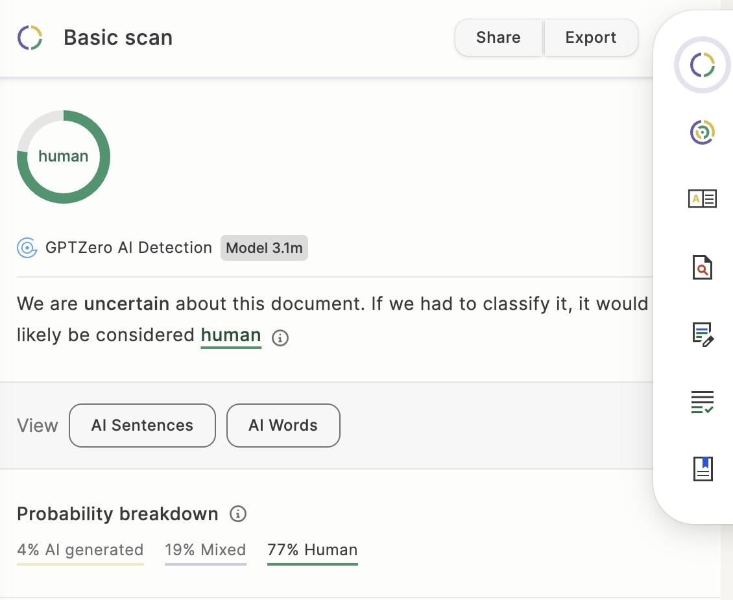This screenshot has height=600, width=733.
Task: Click info icon beside human classification
Action: coord(280,337)
